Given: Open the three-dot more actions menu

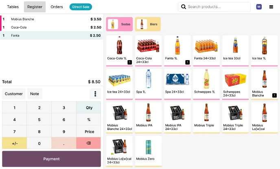Looking at the screenshot, I should point(95,94).
